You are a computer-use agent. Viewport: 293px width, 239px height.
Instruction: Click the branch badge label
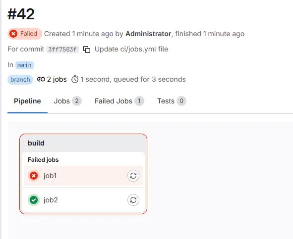coord(20,80)
